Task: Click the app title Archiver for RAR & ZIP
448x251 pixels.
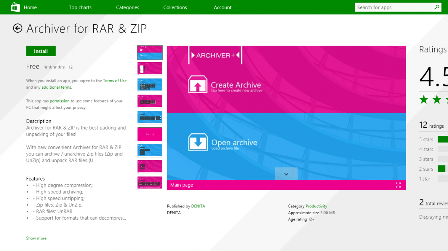Action: click(87, 28)
